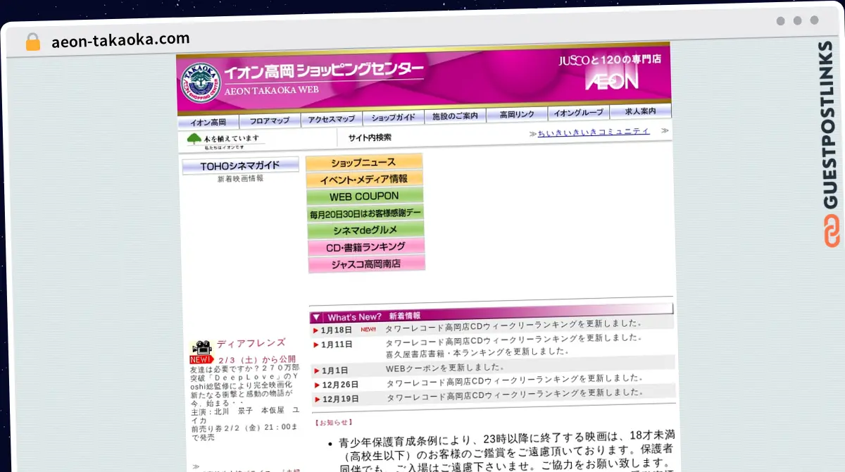Click the ディアフレンズ movie title link
This screenshot has width=845, height=472.
[x=251, y=343]
